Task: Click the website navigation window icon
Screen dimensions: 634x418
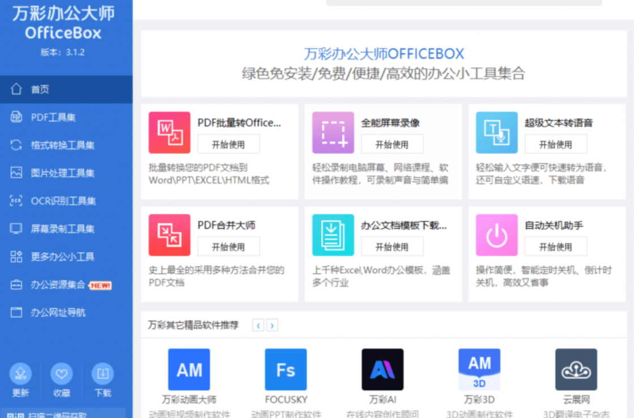Action: 16,313
